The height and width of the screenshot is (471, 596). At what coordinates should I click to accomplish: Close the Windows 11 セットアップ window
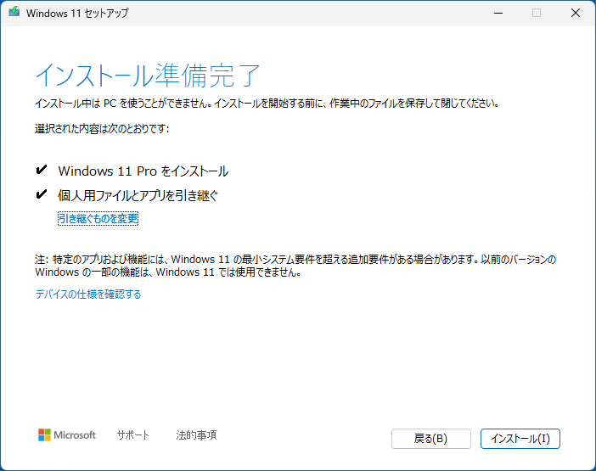[576, 13]
